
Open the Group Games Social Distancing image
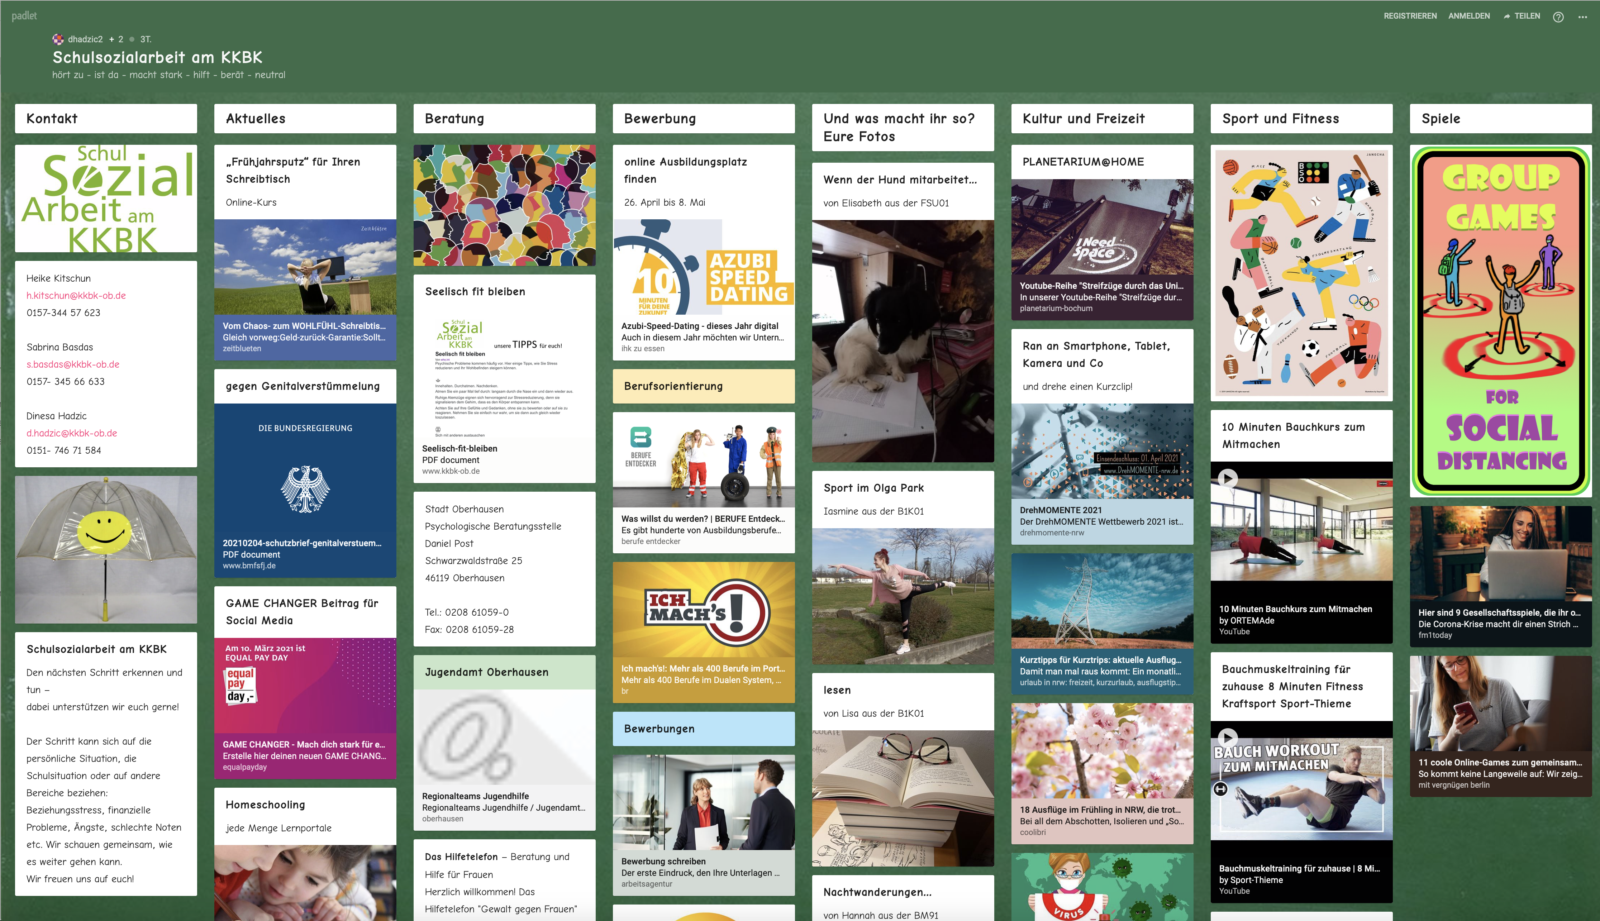(1501, 321)
